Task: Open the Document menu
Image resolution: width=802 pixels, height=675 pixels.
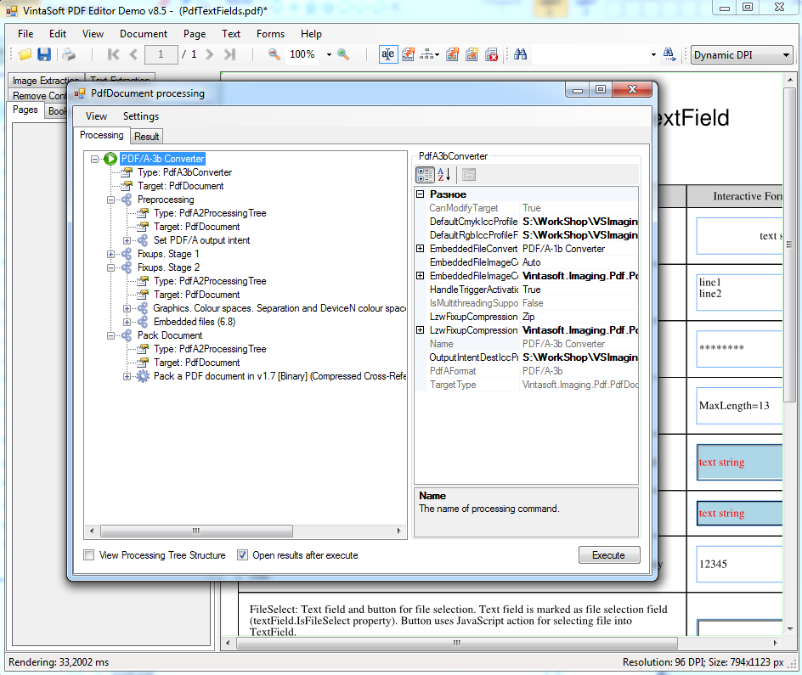Action: coord(144,34)
